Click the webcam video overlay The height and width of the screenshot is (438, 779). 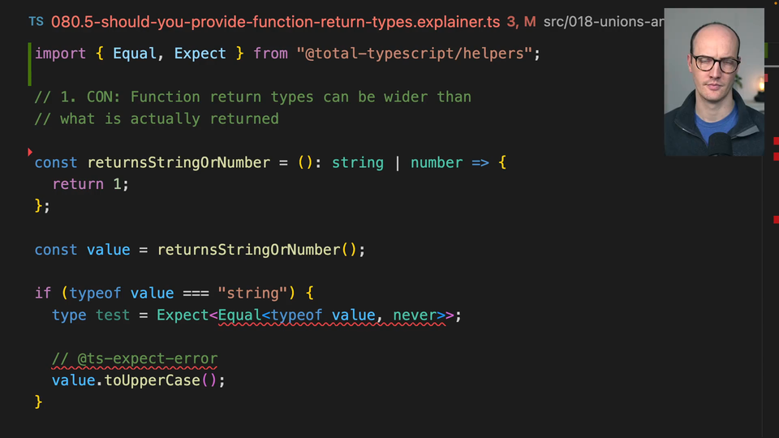[714, 83]
